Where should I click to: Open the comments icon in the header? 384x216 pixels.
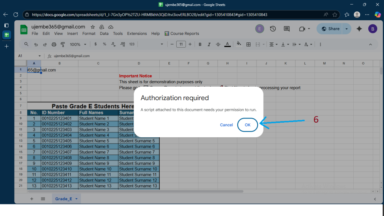tap(287, 29)
